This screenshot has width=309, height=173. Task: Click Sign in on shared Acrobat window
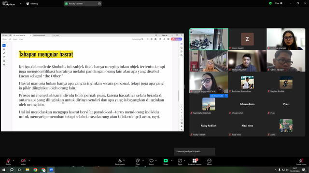[x=165, y=35]
